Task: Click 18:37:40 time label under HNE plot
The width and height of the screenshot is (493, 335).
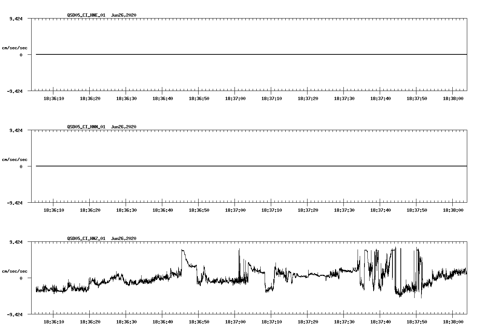Action: 380,99
